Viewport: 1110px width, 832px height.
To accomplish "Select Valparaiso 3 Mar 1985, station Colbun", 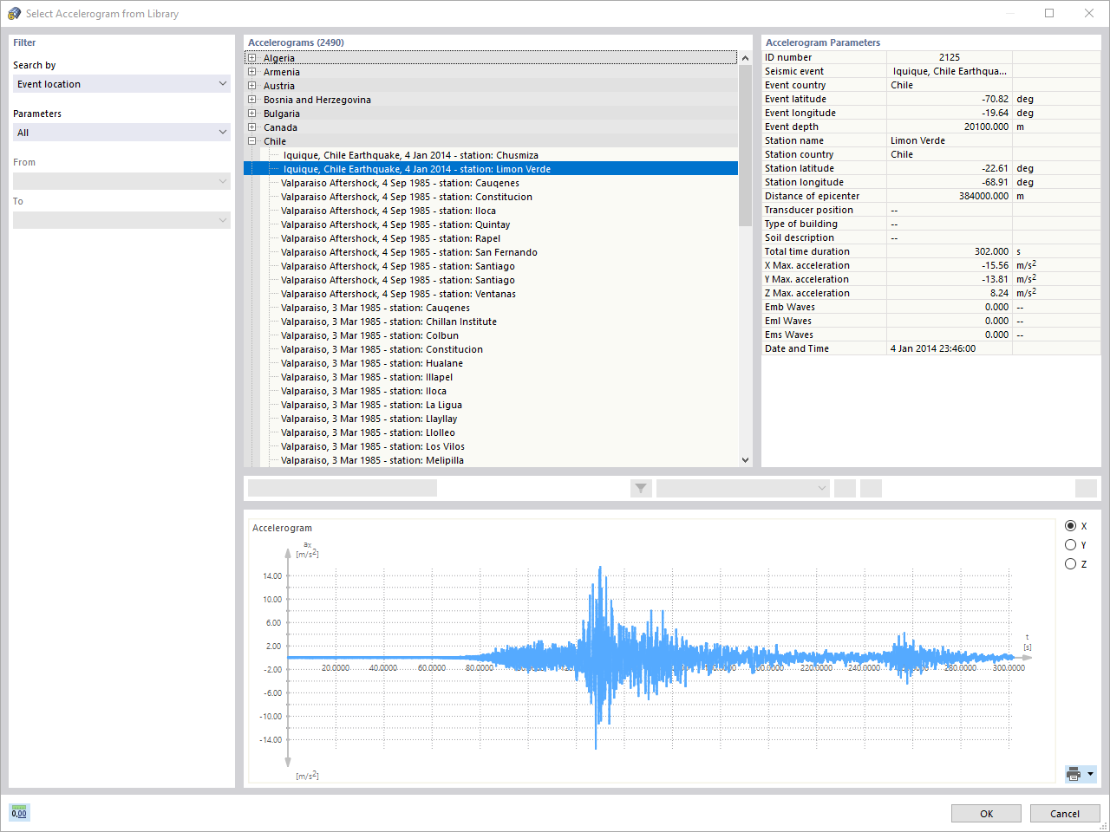I will pos(369,335).
